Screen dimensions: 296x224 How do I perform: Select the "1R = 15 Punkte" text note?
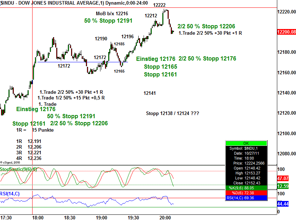point(35,130)
